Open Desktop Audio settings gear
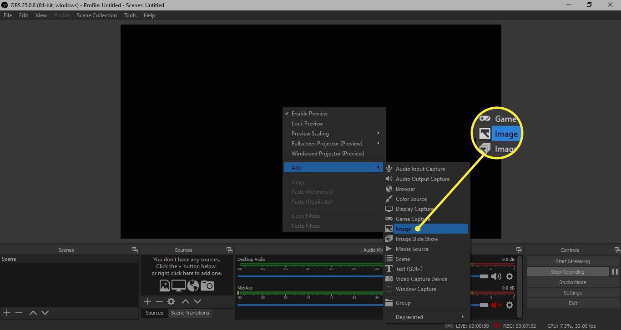621x330 pixels. [510, 276]
